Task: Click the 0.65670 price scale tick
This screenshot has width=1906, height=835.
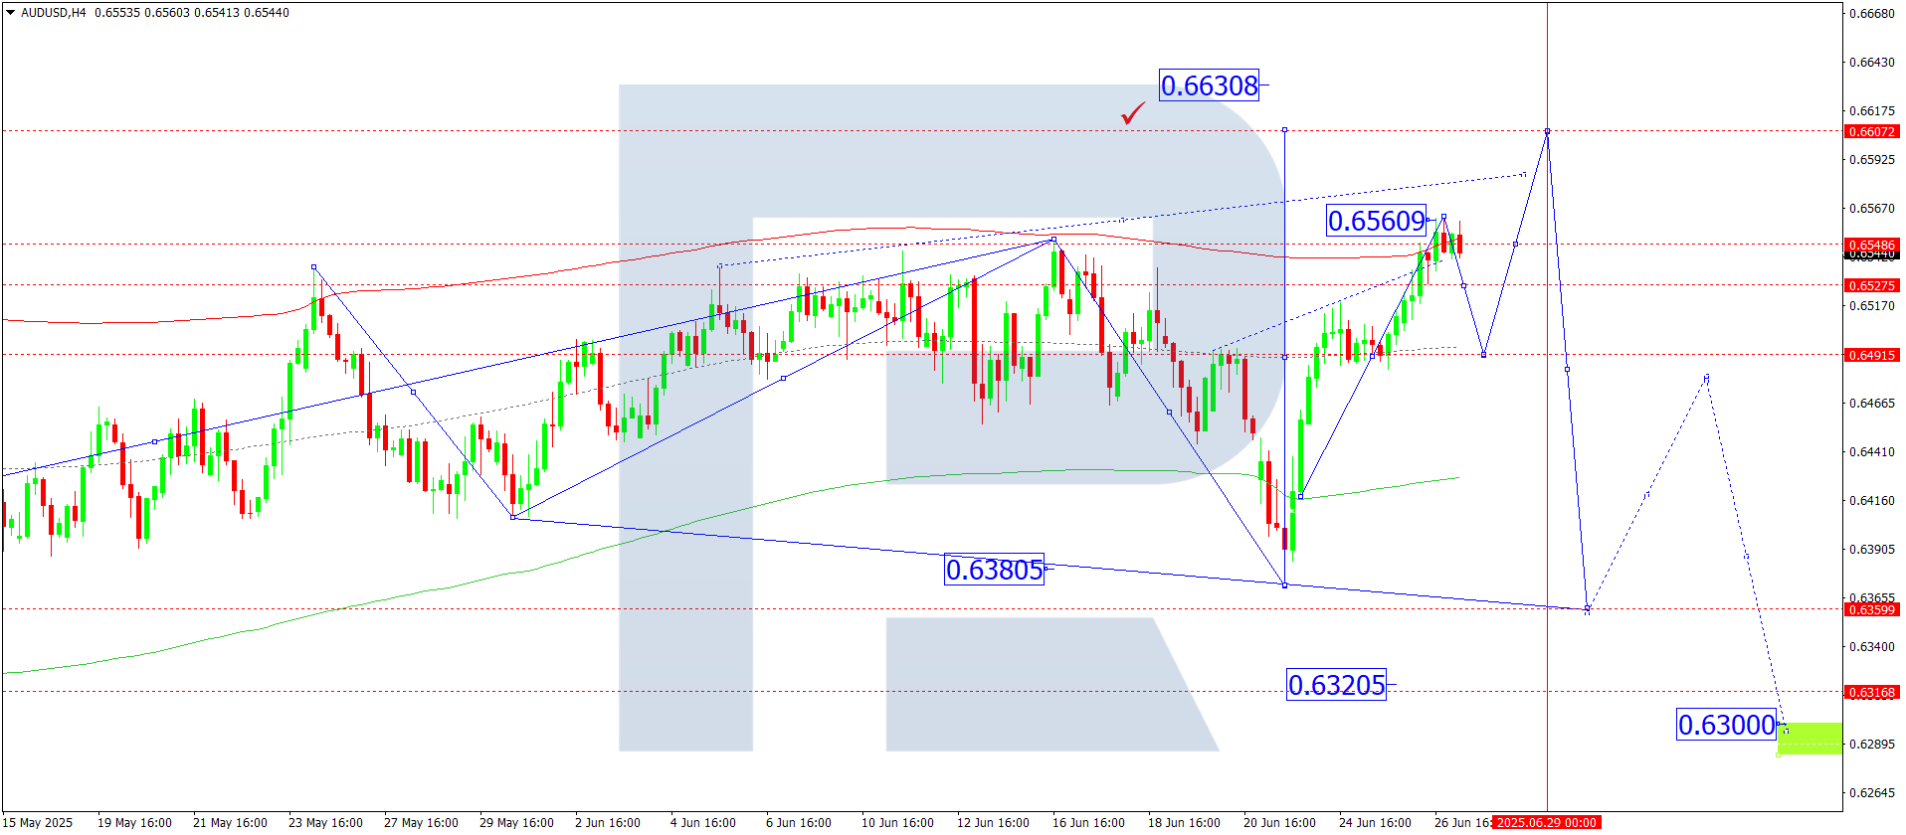Action: coord(1871,208)
